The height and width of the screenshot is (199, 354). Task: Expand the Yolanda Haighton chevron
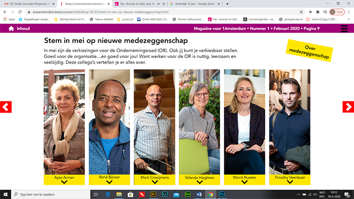(200, 182)
